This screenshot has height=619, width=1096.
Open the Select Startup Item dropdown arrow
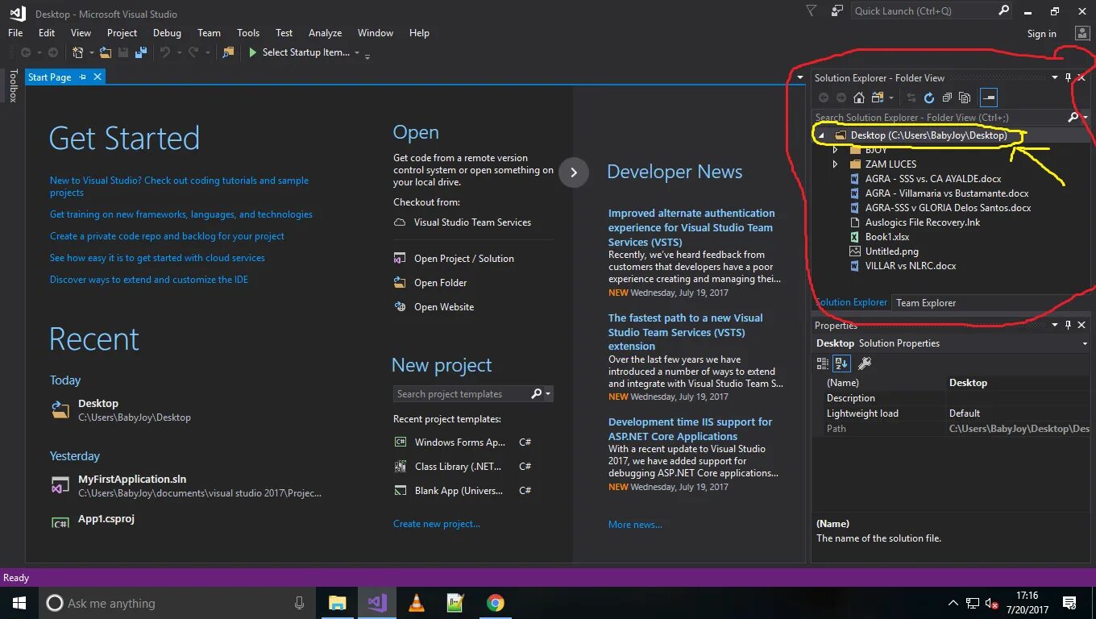tap(357, 52)
